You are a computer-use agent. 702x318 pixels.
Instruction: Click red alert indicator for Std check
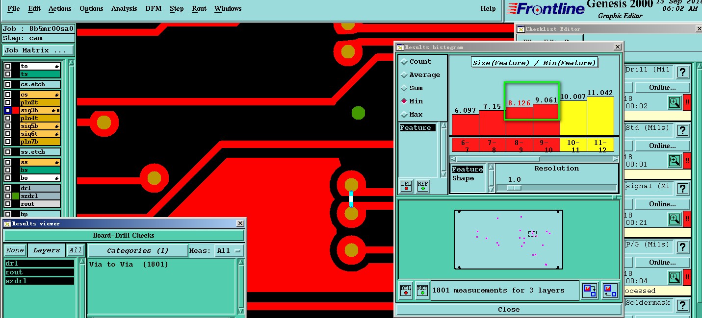[x=687, y=160]
